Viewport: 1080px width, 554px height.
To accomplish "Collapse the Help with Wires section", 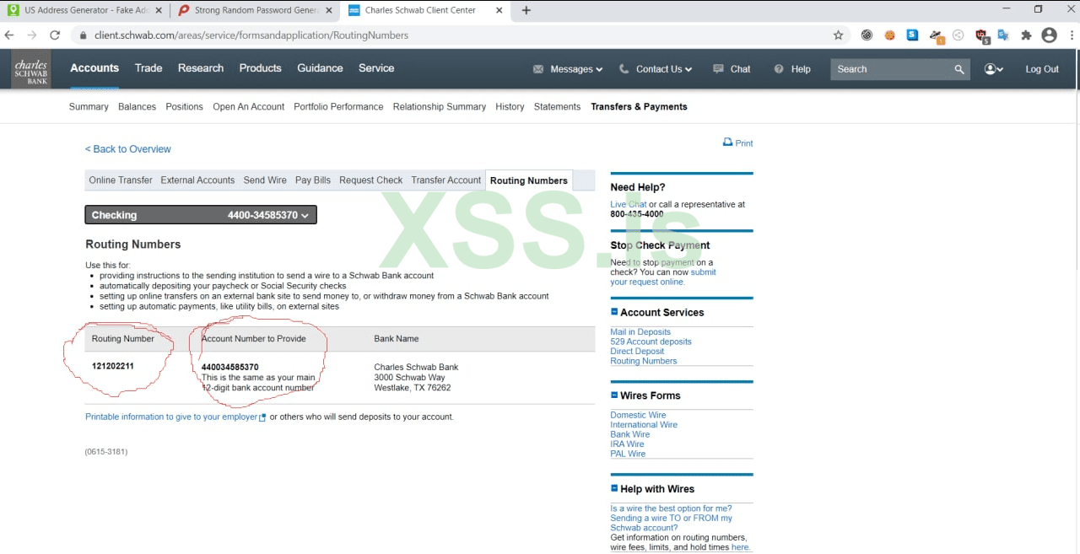I will click(x=614, y=488).
